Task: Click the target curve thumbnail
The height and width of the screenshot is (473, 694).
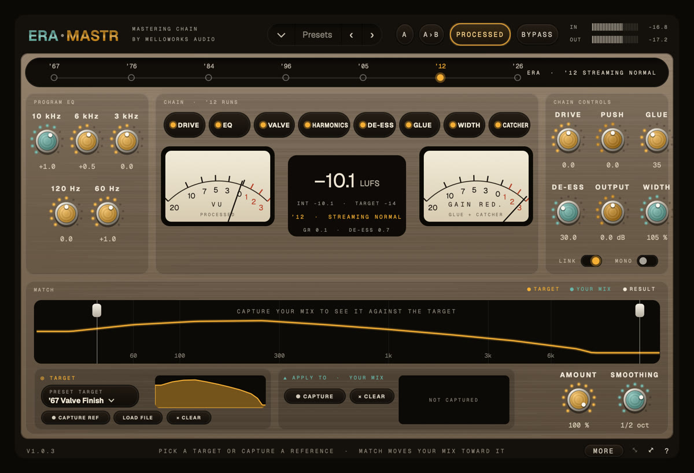Action: pyautogui.click(x=211, y=392)
